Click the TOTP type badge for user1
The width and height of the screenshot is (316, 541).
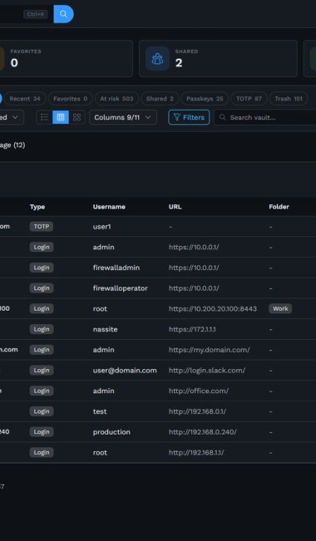[x=42, y=226]
